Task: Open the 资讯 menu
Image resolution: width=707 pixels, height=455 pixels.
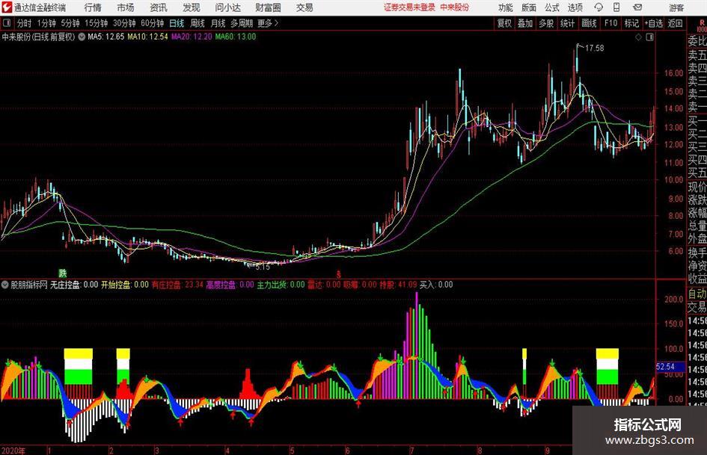Action: (159, 7)
